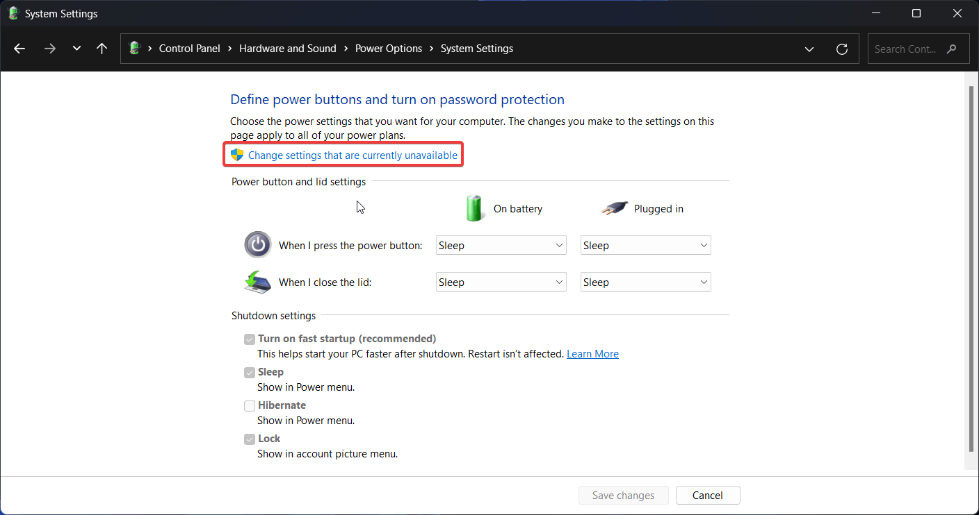Toggle the Sleep checkbox
The width and height of the screenshot is (979, 515).
[x=250, y=373]
